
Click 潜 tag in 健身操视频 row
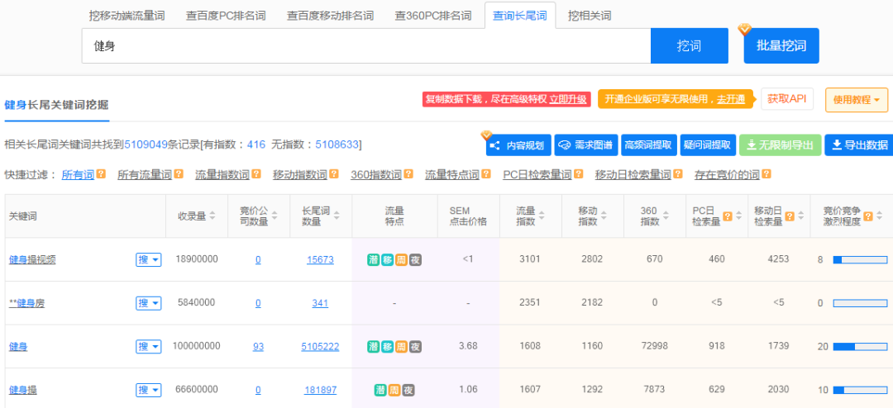tap(374, 259)
